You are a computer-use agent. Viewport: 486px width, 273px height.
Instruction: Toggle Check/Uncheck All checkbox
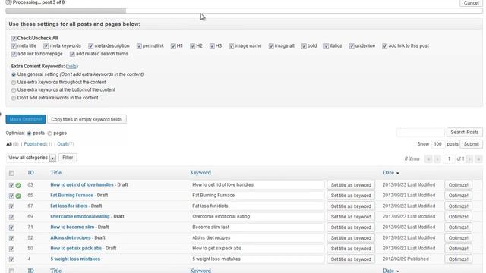click(x=14, y=39)
